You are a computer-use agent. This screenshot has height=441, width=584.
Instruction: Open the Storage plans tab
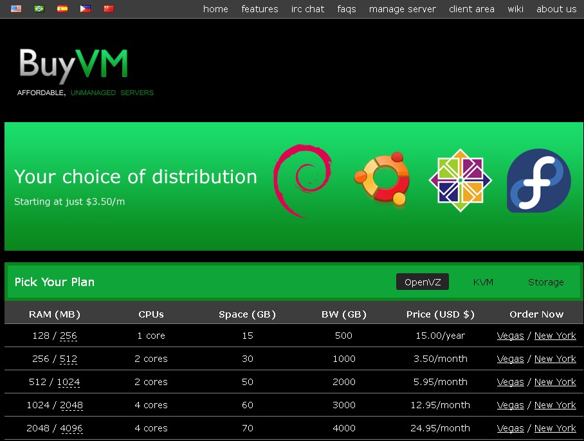click(x=545, y=282)
